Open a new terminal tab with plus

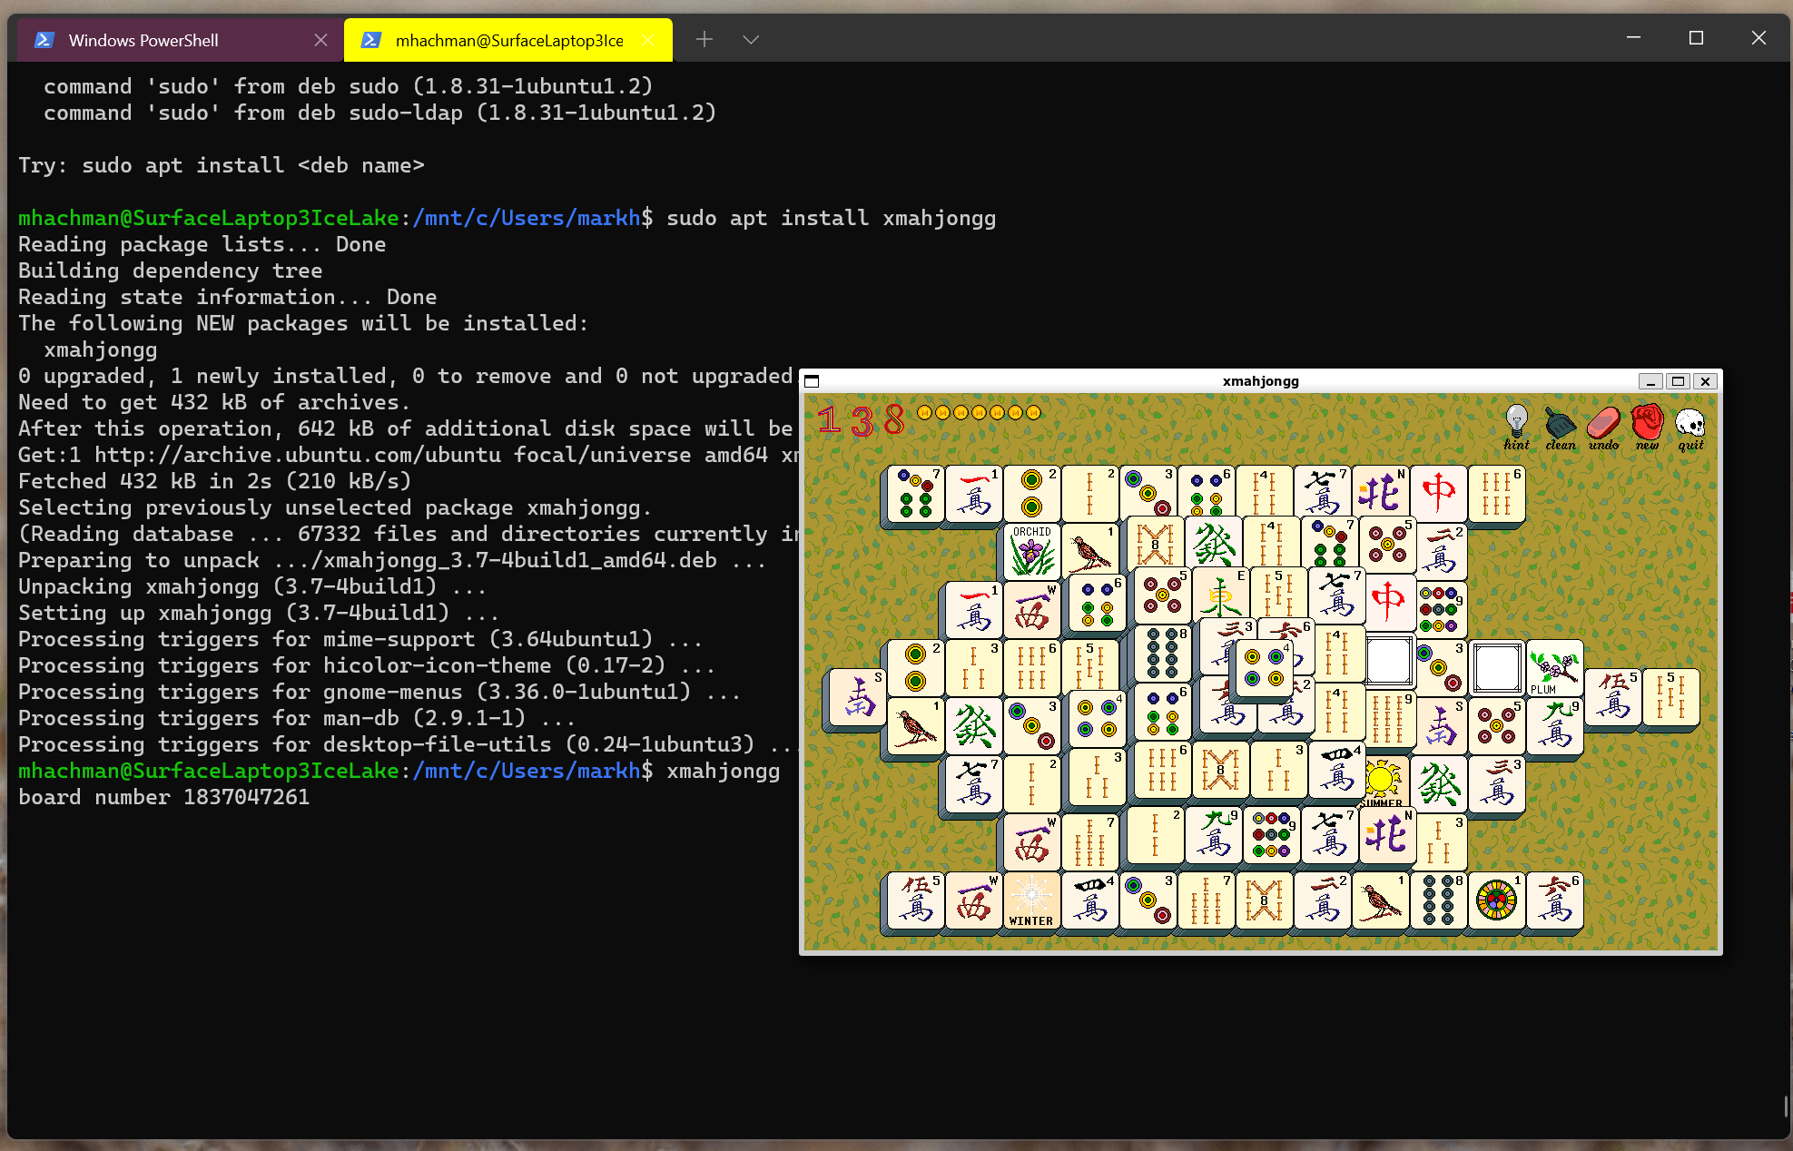(x=704, y=39)
